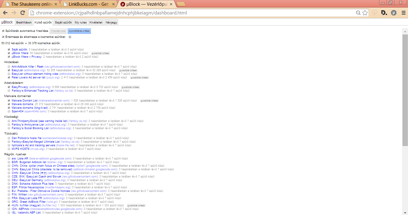The height and width of the screenshot is (215, 408).
Task: Open the Kivételek tab
Action: pos(96,23)
